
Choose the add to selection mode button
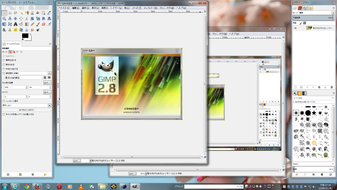[x=14, y=52]
